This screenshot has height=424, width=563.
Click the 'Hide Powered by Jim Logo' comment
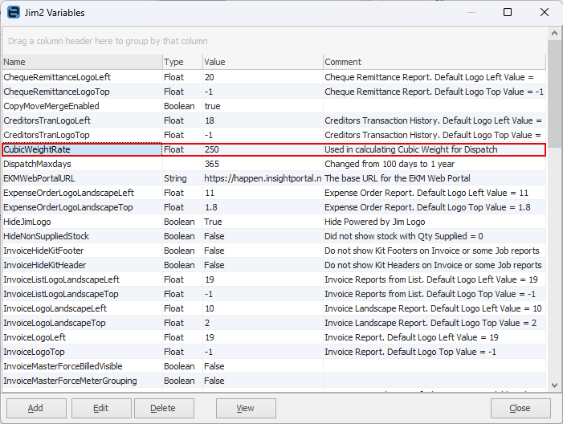[x=375, y=222]
